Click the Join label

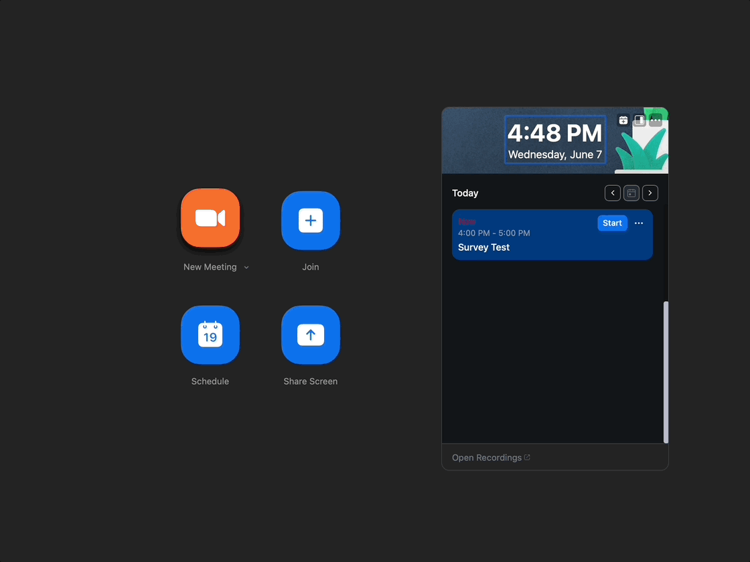click(x=311, y=267)
